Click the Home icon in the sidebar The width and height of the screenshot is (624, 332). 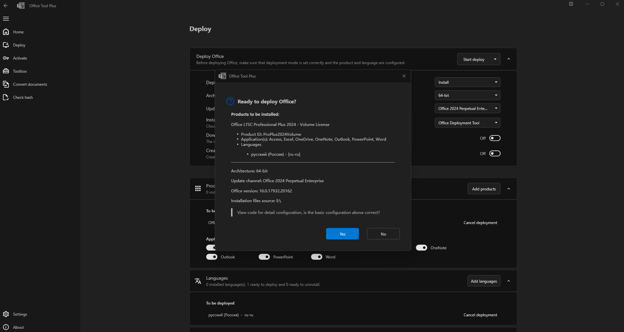point(6,32)
